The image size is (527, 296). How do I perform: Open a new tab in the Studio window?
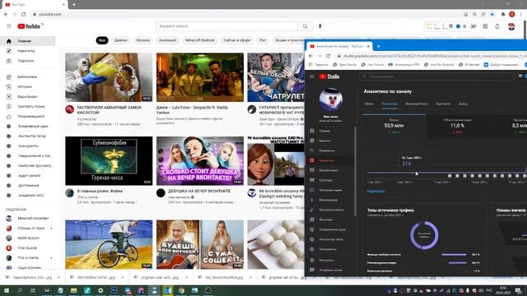379,46
